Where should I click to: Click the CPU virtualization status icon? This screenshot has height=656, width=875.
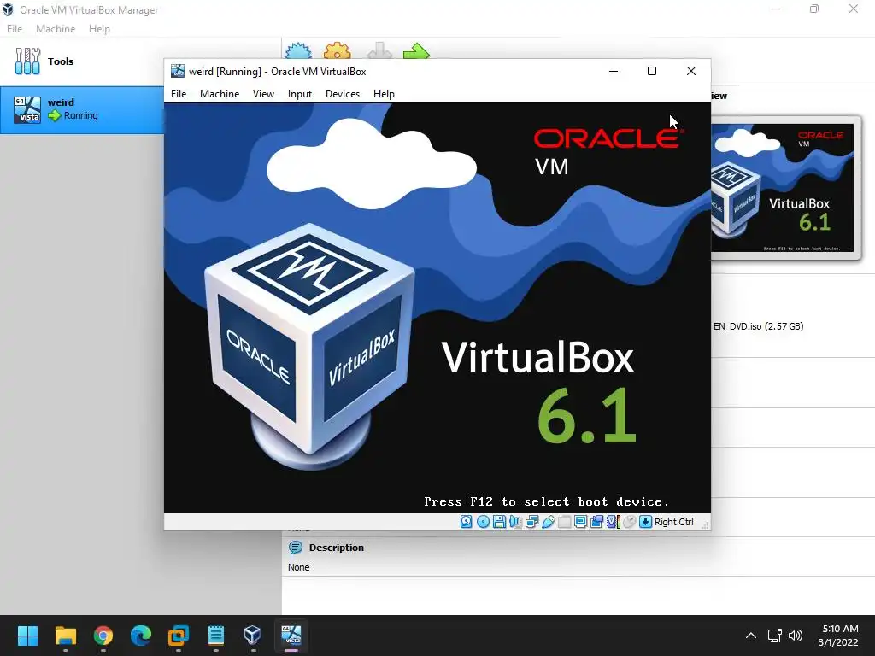614,522
